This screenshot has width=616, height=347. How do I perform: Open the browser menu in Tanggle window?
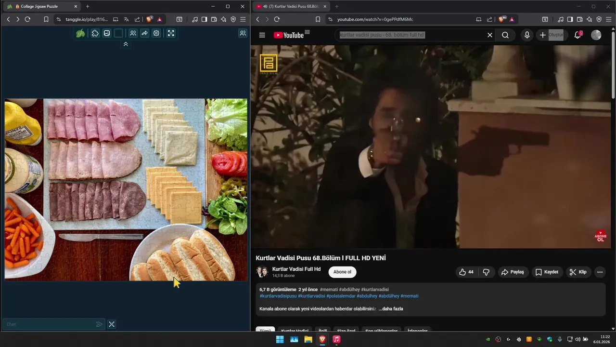pyautogui.click(x=243, y=19)
